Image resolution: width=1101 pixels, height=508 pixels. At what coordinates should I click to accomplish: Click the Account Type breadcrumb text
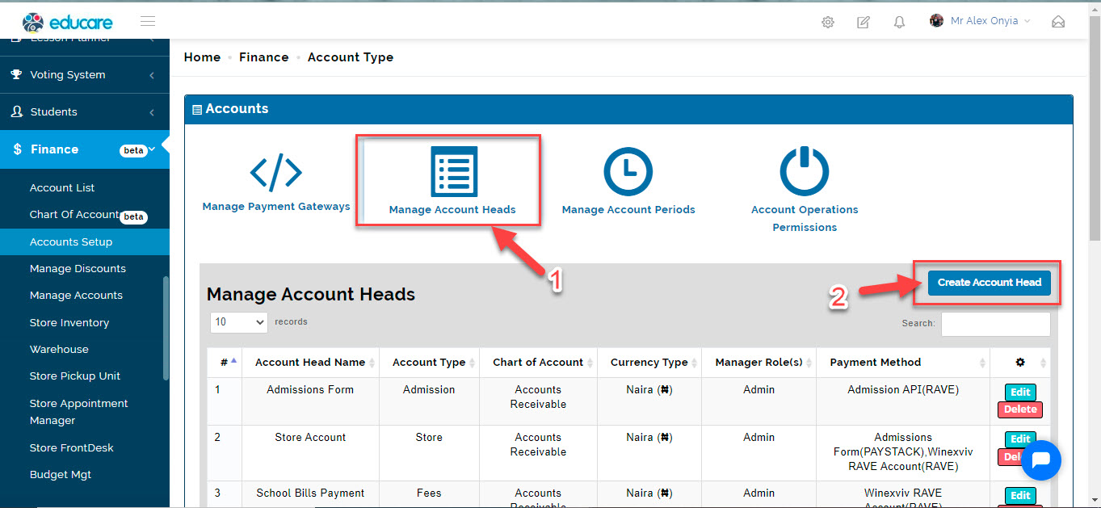[351, 57]
